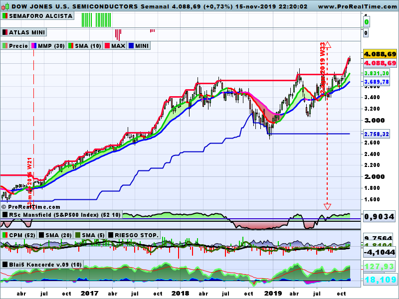The width and height of the screenshot is (399, 299).
Task: Click the 2017 year label on the time axis
Action: (x=89, y=294)
